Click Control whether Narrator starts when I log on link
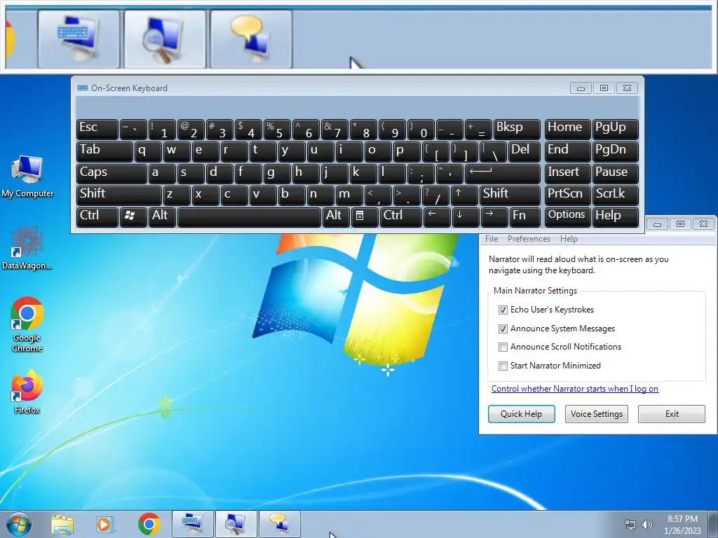Screen dimensions: 718x538 click(x=575, y=389)
